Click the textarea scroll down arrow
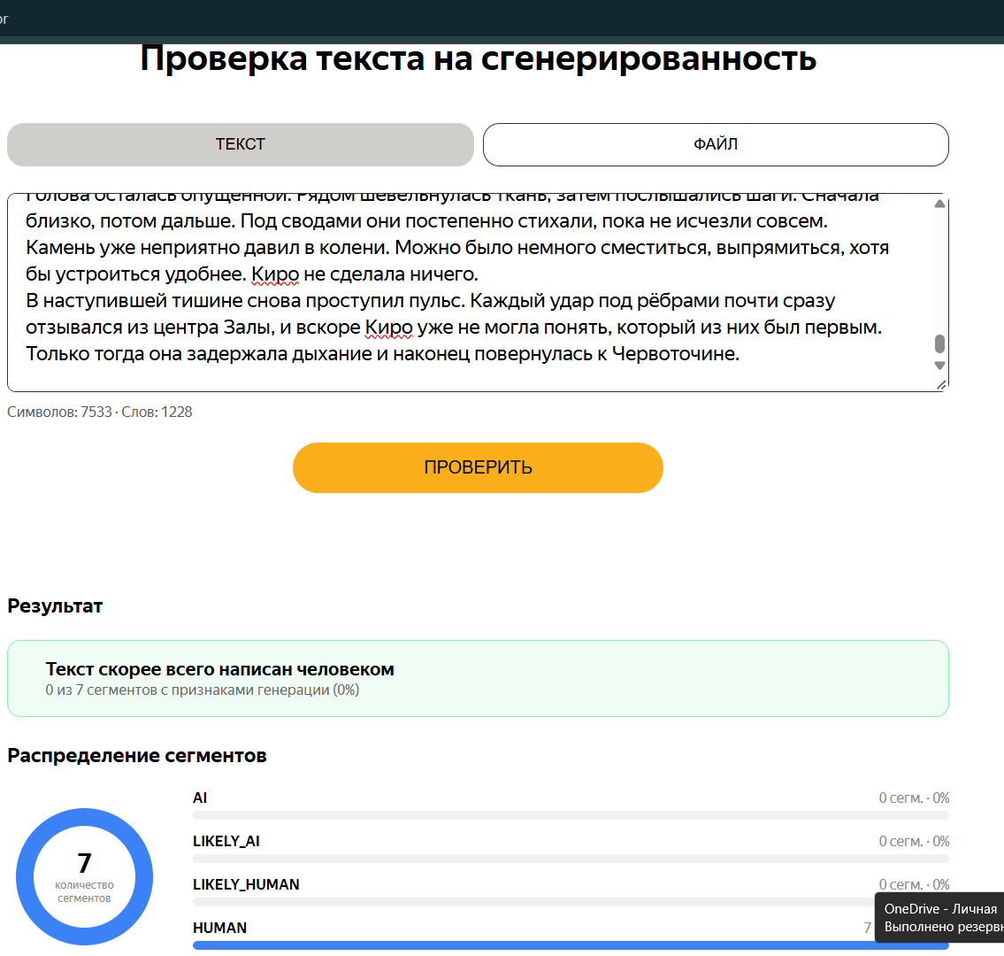This screenshot has height=956, width=1004. click(x=939, y=366)
